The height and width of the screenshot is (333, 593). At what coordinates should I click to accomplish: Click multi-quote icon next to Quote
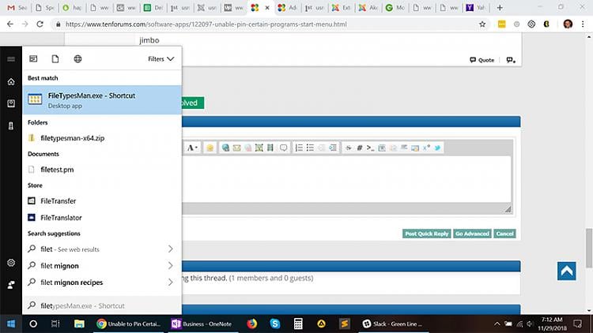tap(511, 60)
